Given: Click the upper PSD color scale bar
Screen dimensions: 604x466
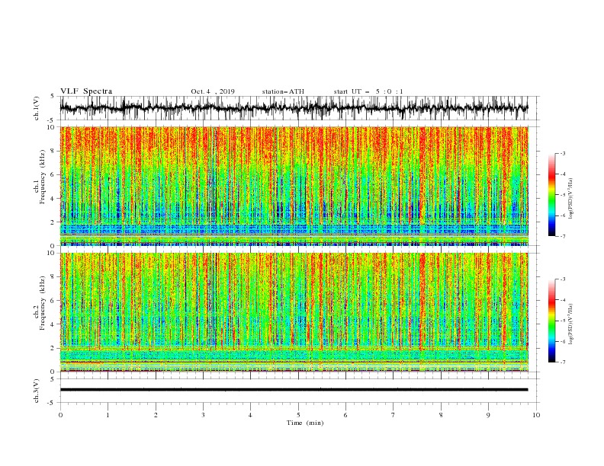Looking at the screenshot, I should pyautogui.click(x=551, y=194).
